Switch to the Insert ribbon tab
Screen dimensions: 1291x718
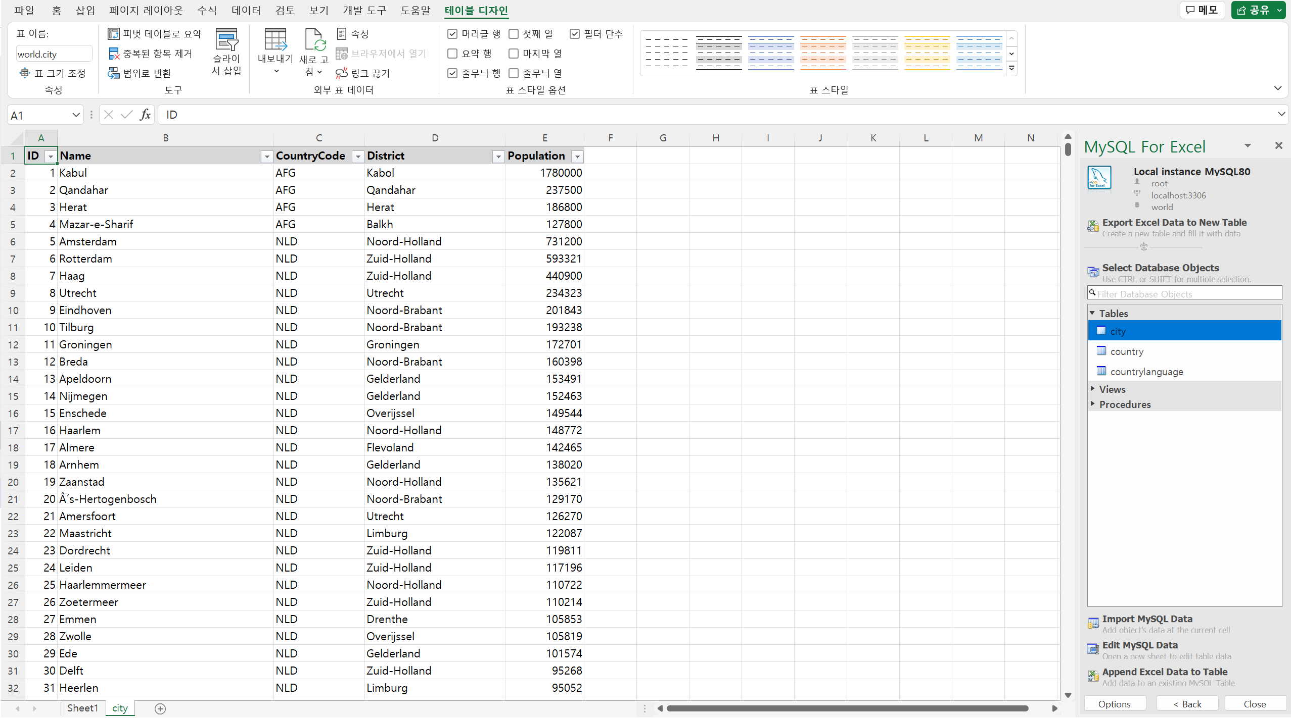(85, 10)
